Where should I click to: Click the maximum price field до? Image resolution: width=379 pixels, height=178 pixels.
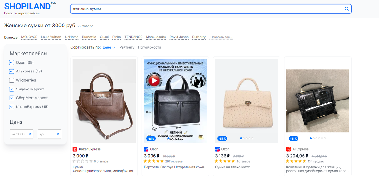coord(49,134)
